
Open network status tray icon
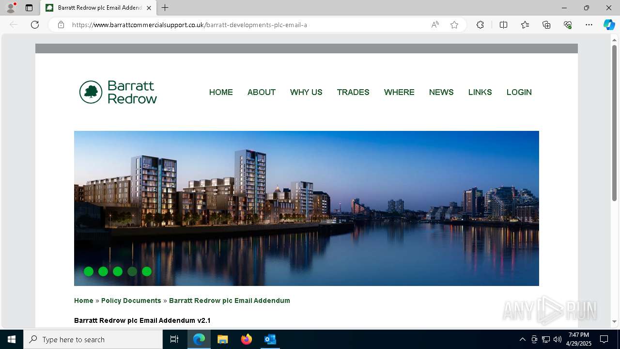click(x=546, y=339)
